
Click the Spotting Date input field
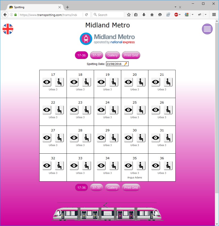click(117, 64)
